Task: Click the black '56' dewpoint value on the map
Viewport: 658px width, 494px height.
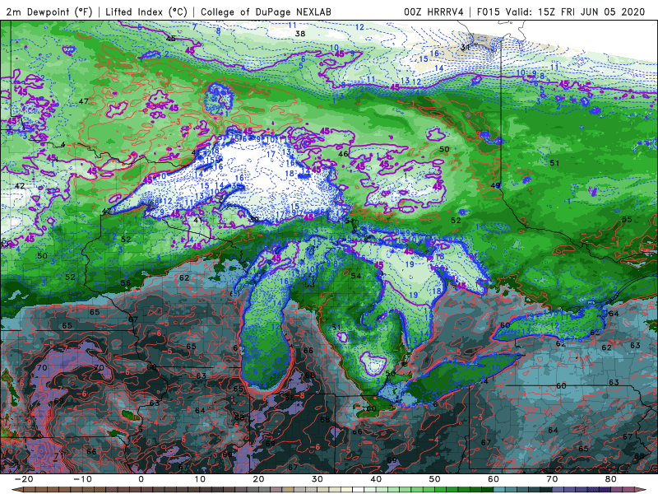Action: [126, 282]
